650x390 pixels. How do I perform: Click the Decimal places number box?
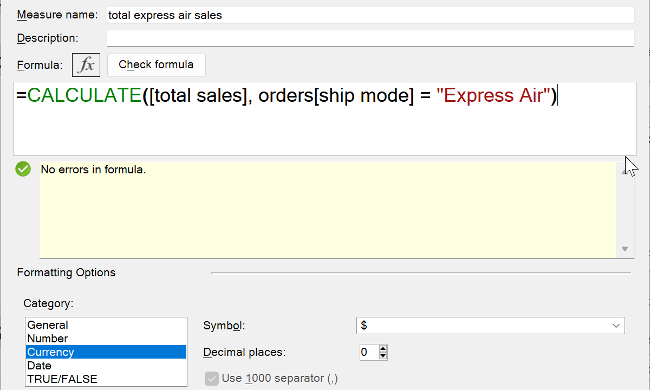point(368,353)
